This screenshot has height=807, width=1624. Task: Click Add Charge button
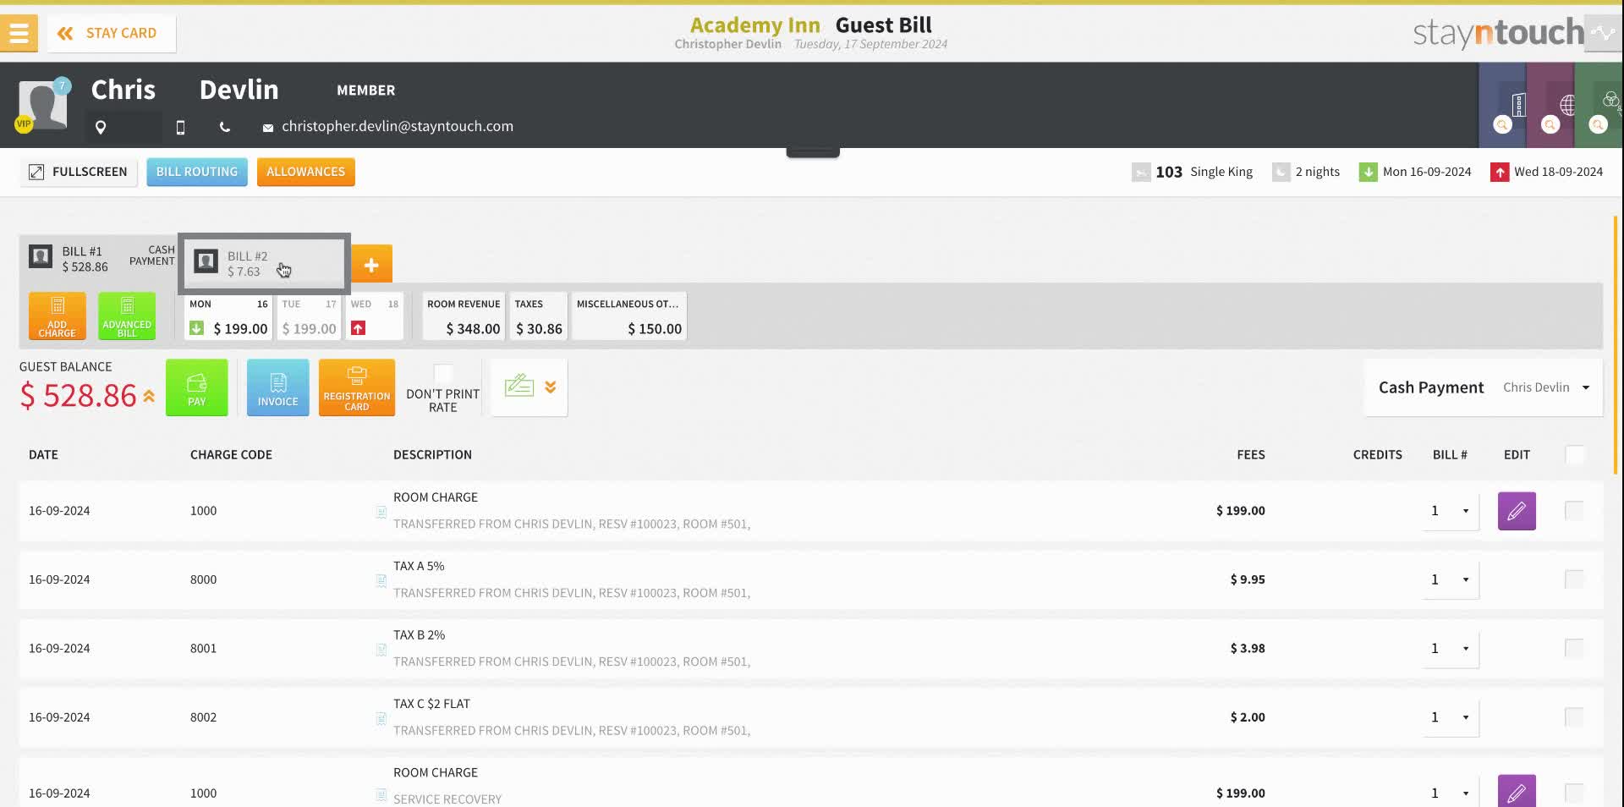pyautogui.click(x=58, y=316)
